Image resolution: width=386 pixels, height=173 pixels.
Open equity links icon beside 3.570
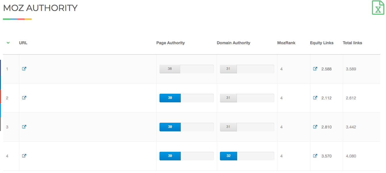point(315,156)
